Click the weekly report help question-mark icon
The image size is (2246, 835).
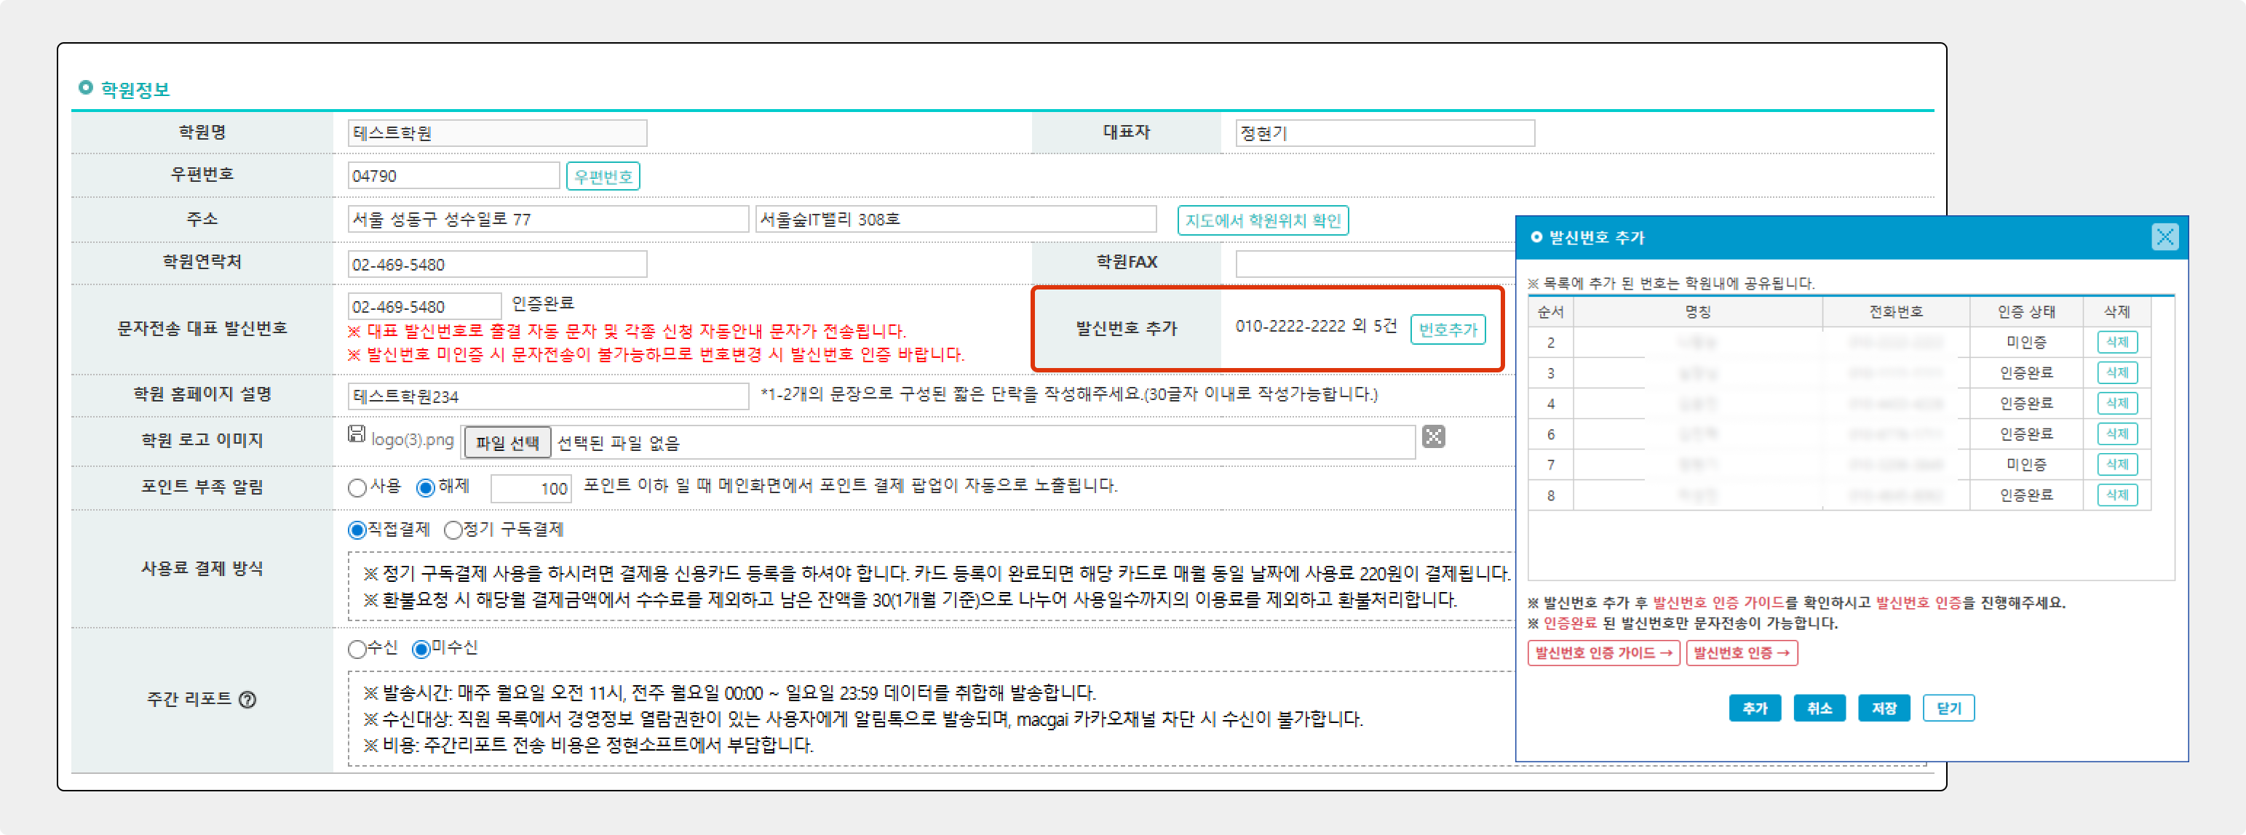pos(247,699)
